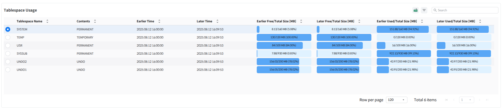Select the USR tablespace radio button

8,45
